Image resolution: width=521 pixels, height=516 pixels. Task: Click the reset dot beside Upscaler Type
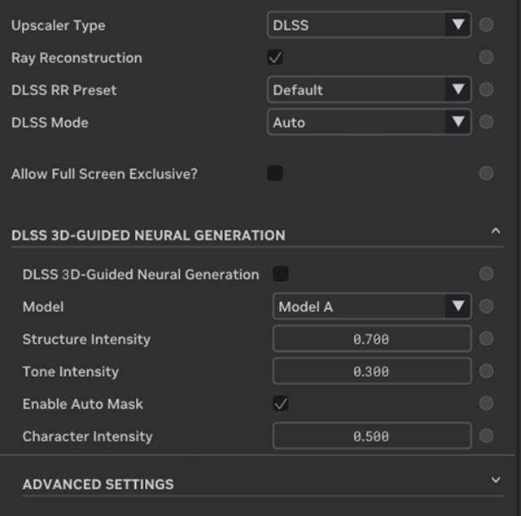pos(486,25)
